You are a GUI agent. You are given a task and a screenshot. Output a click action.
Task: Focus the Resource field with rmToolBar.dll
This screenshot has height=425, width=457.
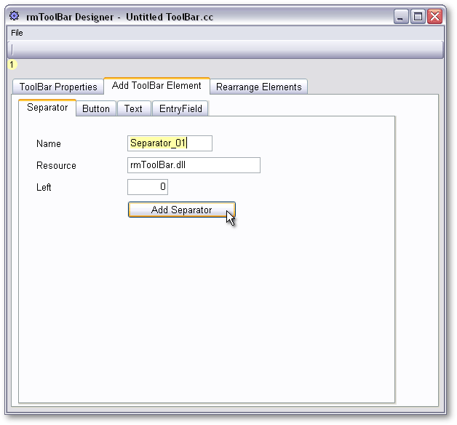pos(194,165)
